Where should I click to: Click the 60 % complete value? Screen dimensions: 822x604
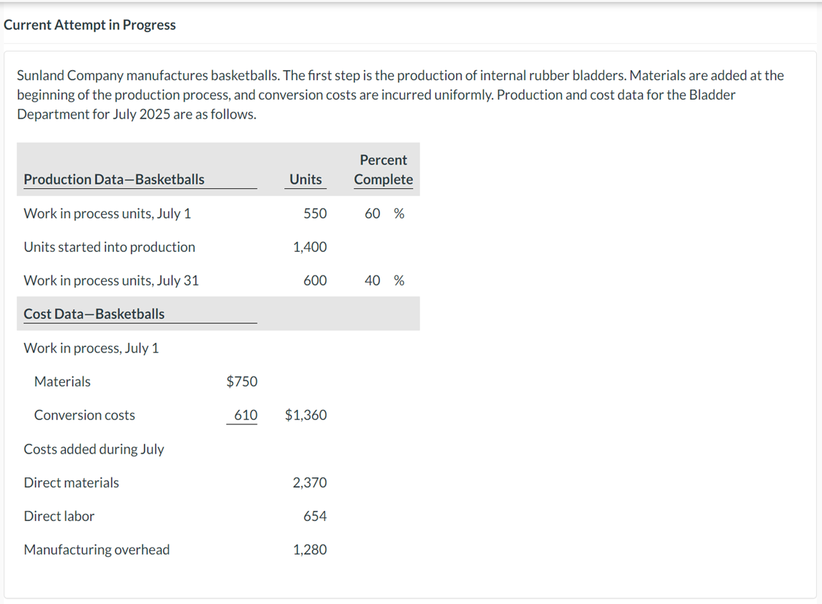pyautogui.click(x=384, y=214)
